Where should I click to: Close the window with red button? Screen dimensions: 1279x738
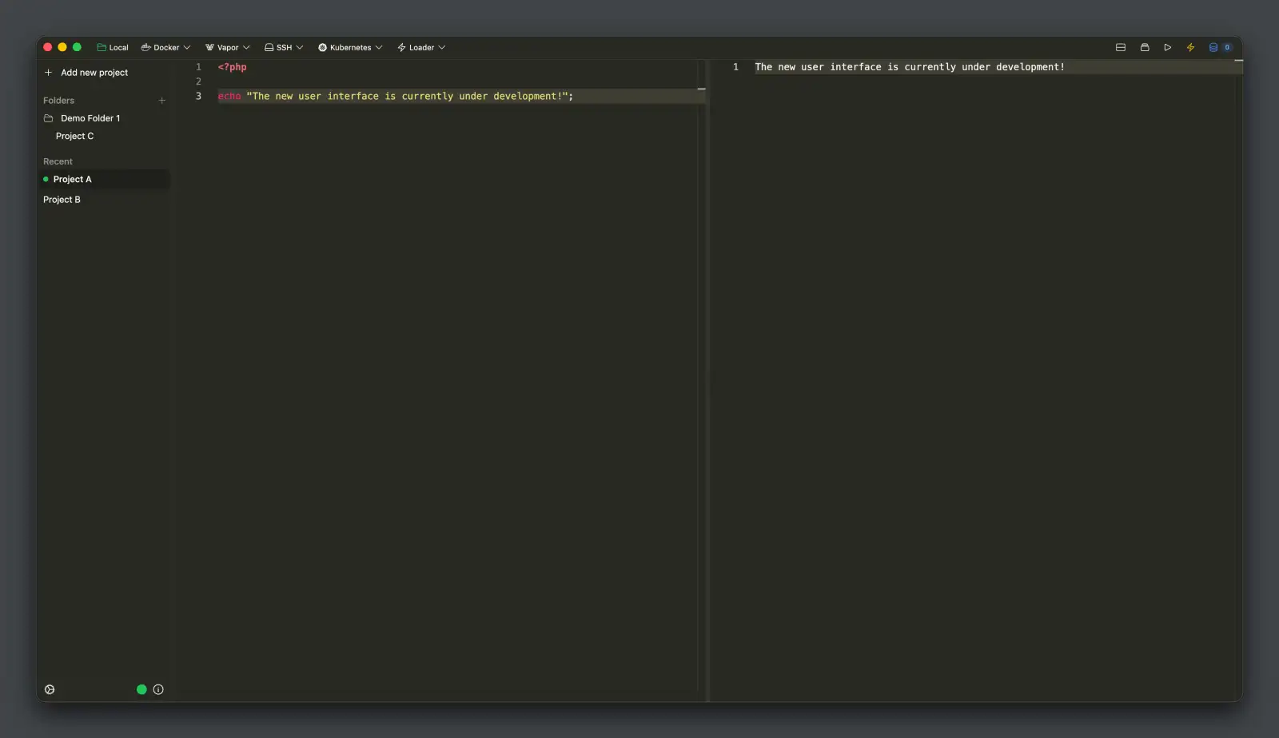tap(48, 47)
